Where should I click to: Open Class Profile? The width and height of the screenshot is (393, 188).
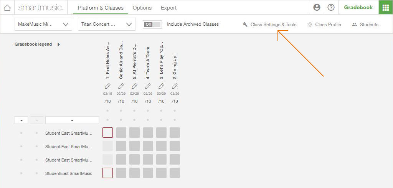(x=328, y=25)
